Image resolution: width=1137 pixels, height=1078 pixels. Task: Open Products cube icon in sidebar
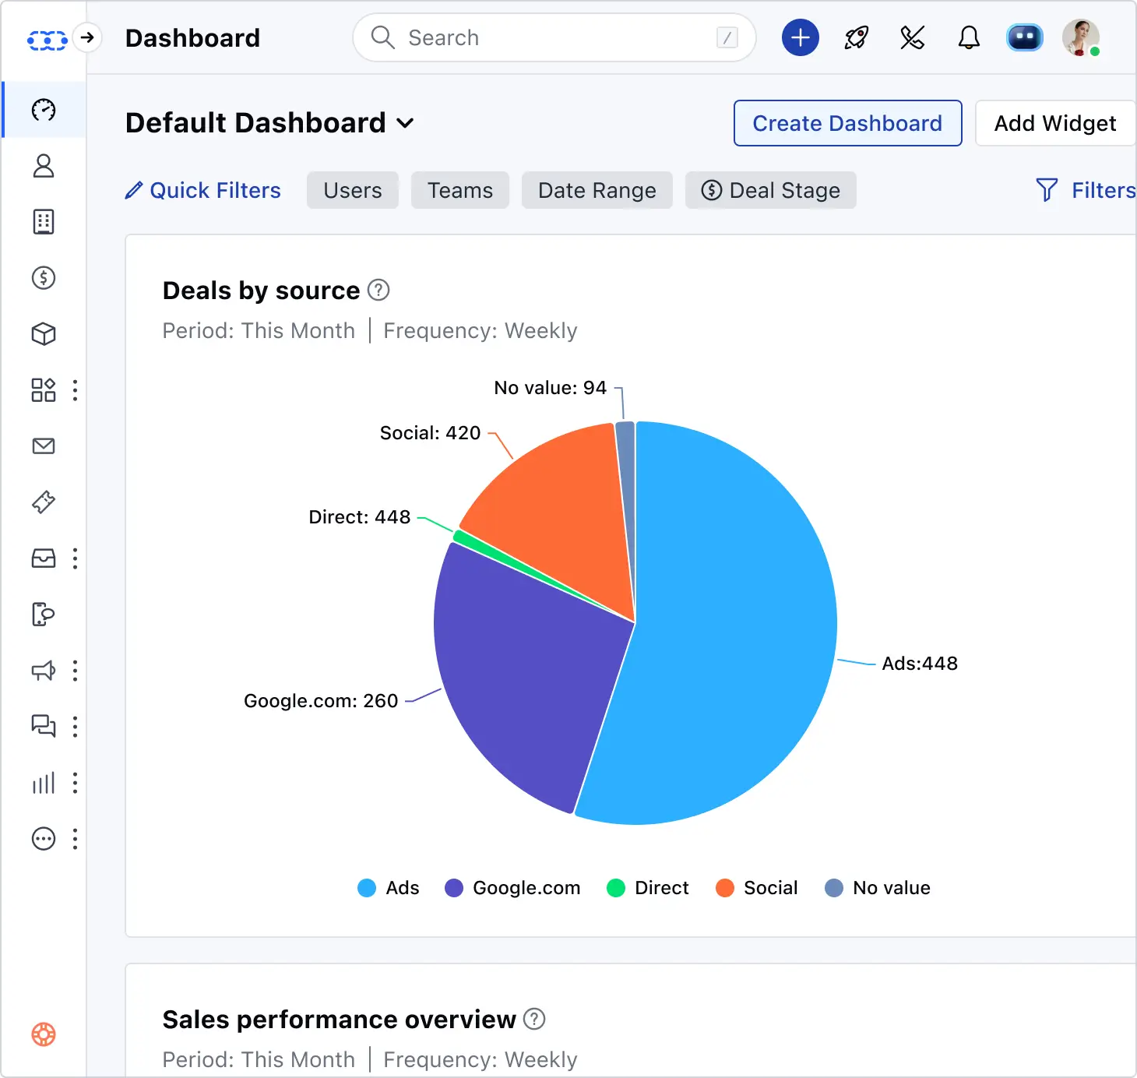click(44, 334)
